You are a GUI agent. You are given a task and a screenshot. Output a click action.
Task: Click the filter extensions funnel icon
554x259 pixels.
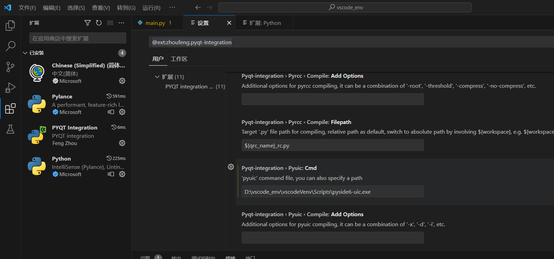(88, 23)
